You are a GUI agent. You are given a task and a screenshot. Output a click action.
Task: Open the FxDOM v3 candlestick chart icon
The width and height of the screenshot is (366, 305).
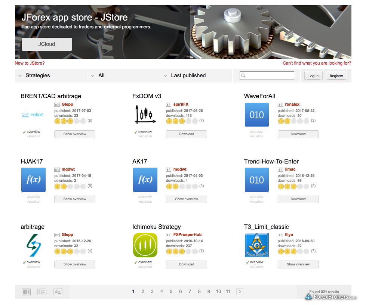[x=145, y=114]
